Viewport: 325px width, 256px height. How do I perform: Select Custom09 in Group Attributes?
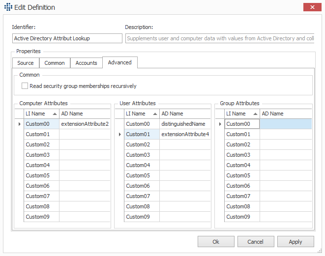242,217
